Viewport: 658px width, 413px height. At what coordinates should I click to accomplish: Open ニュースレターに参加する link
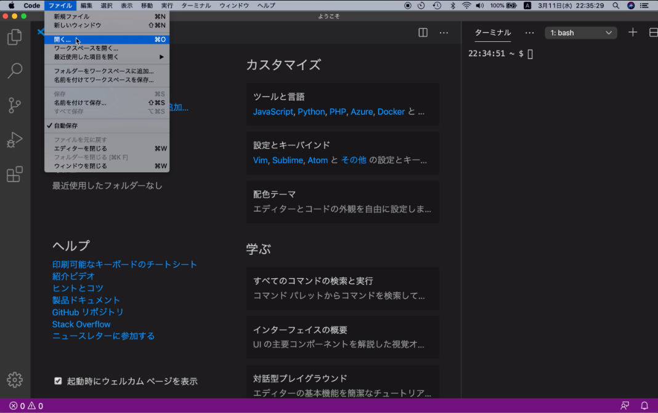[x=104, y=336]
